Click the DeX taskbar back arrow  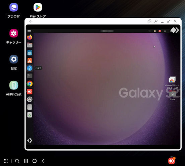[43, 161]
